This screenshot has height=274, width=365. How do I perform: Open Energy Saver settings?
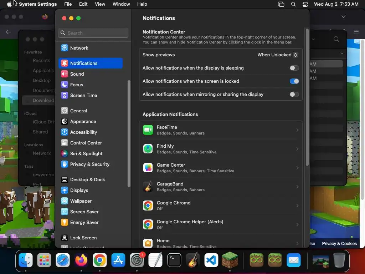[x=91, y=223]
